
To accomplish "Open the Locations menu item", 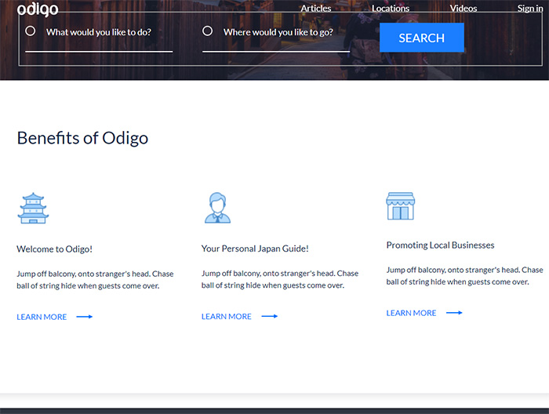I will click(x=391, y=9).
